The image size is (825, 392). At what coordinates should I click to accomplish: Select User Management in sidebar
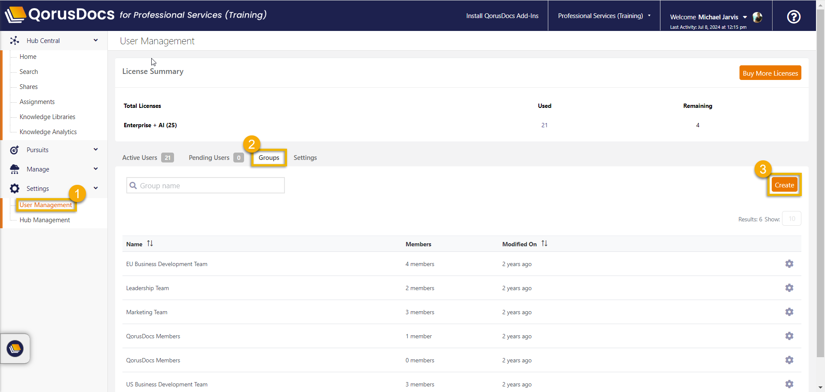(46, 205)
